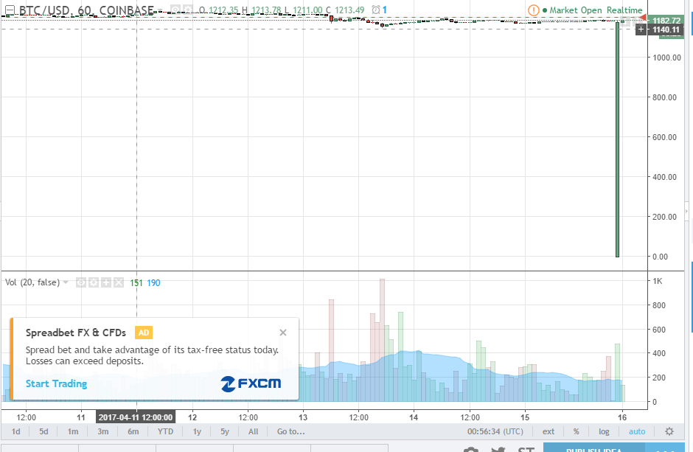
Task: Toggle Vol indicator visibility eye icon
Action: tap(81, 282)
